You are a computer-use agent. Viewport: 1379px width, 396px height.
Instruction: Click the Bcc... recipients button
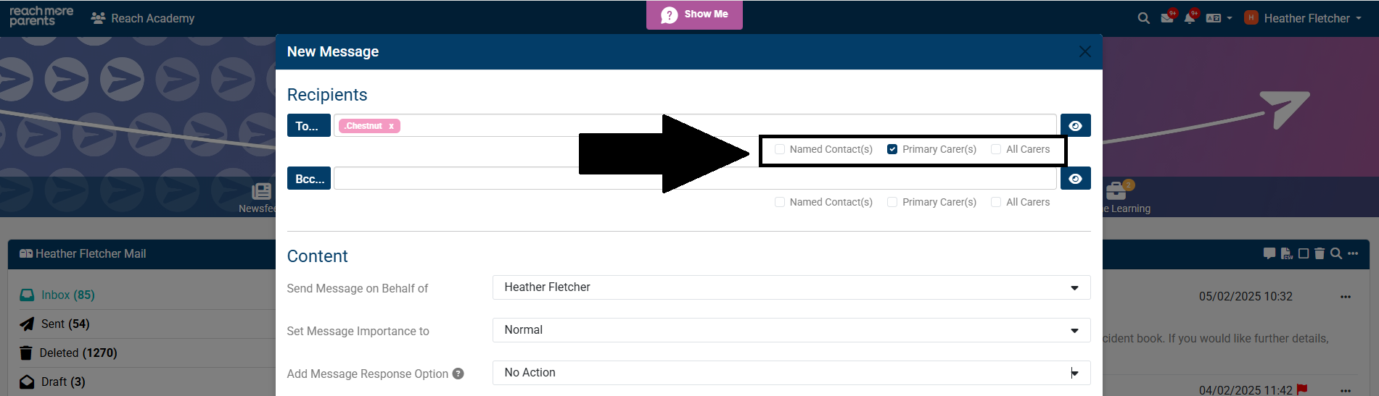pos(309,179)
